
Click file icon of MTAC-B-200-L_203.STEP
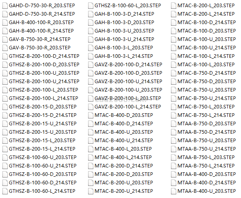(x=173, y=6)
